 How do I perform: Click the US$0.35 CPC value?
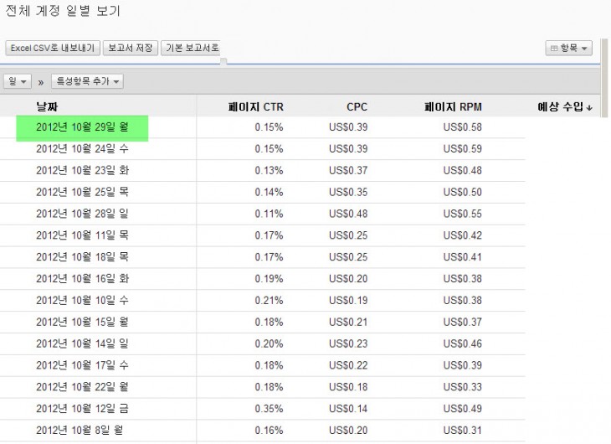[348, 192]
